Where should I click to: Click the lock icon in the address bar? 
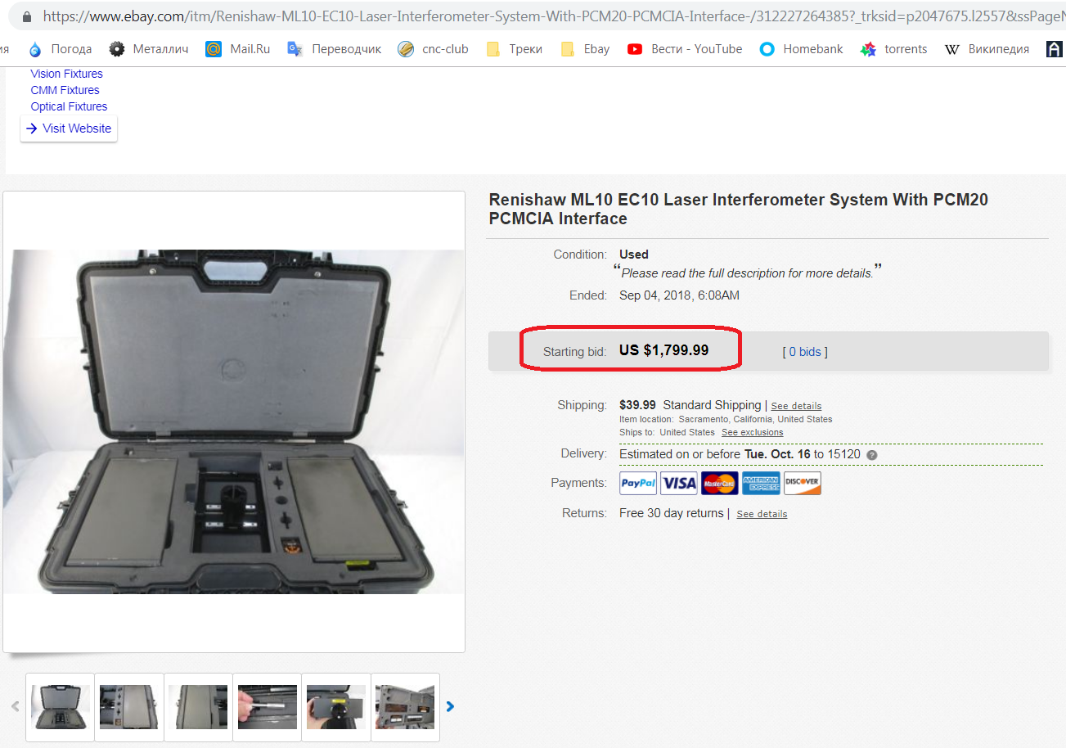[27, 16]
